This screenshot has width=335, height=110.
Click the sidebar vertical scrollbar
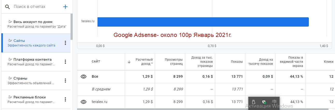point(72,27)
